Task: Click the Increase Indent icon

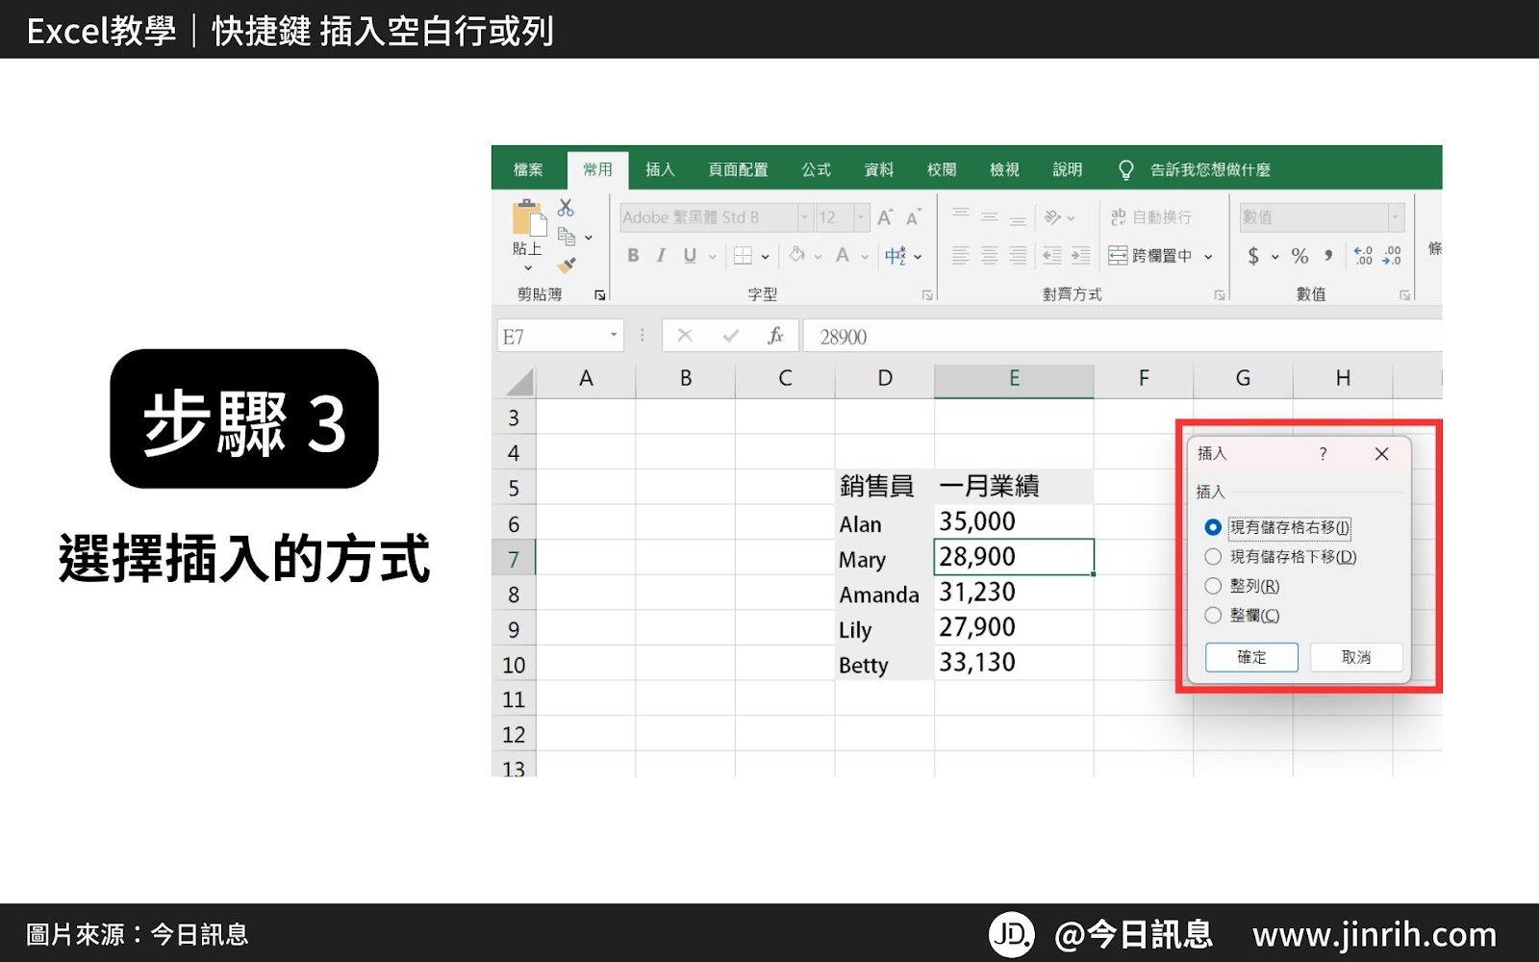Action: point(1081,256)
